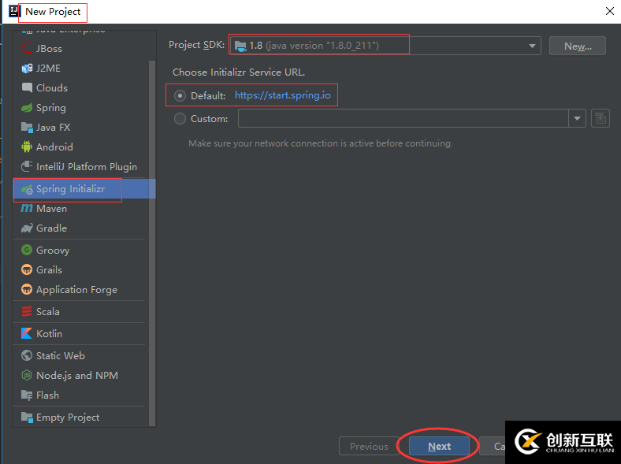Select Empty Project entry
The width and height of the screenshot is (621, 464).
point(81,417)
